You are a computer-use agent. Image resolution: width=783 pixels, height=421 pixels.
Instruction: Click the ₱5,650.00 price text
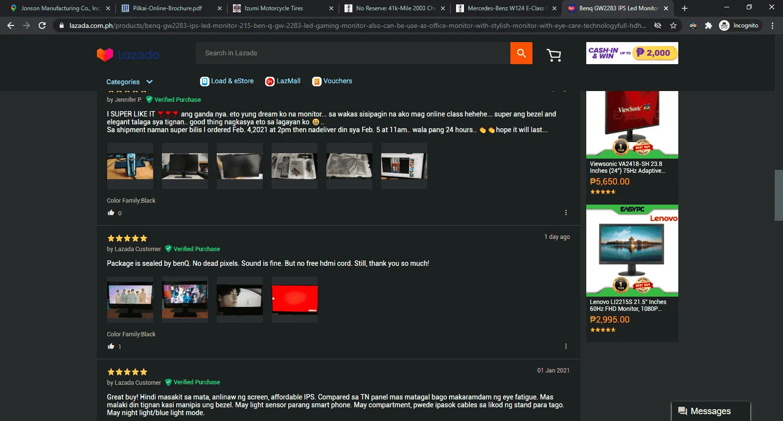click(610, 182)
